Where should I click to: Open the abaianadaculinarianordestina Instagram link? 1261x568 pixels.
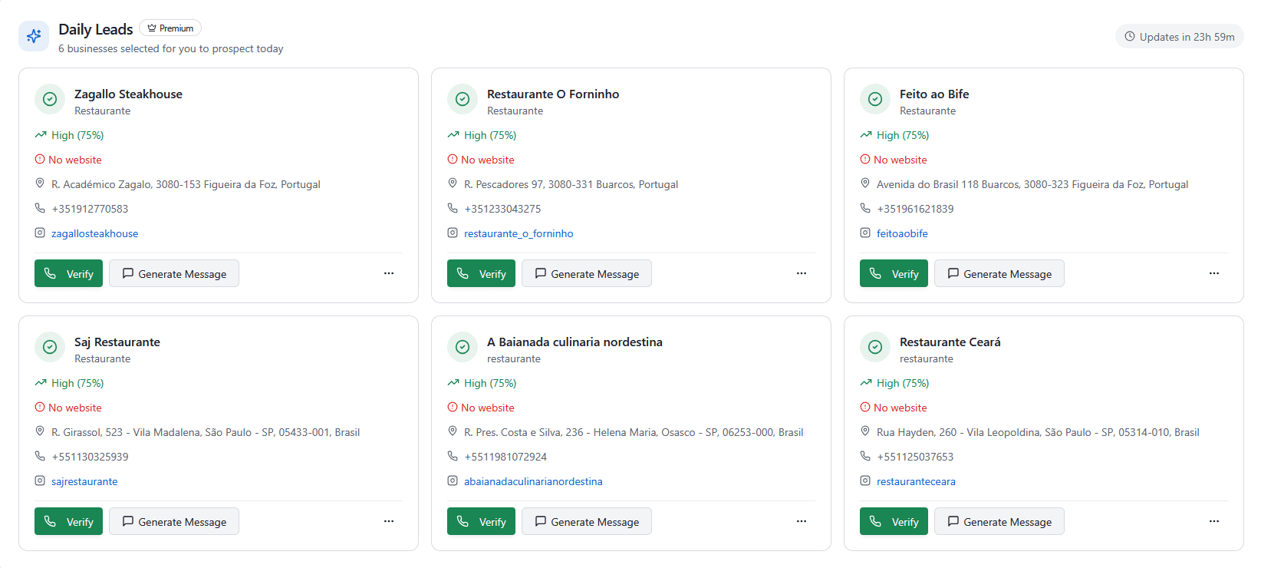[533, 481]
